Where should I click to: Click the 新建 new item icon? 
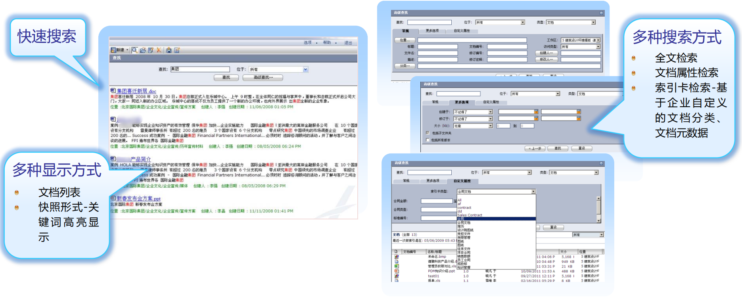114,50
